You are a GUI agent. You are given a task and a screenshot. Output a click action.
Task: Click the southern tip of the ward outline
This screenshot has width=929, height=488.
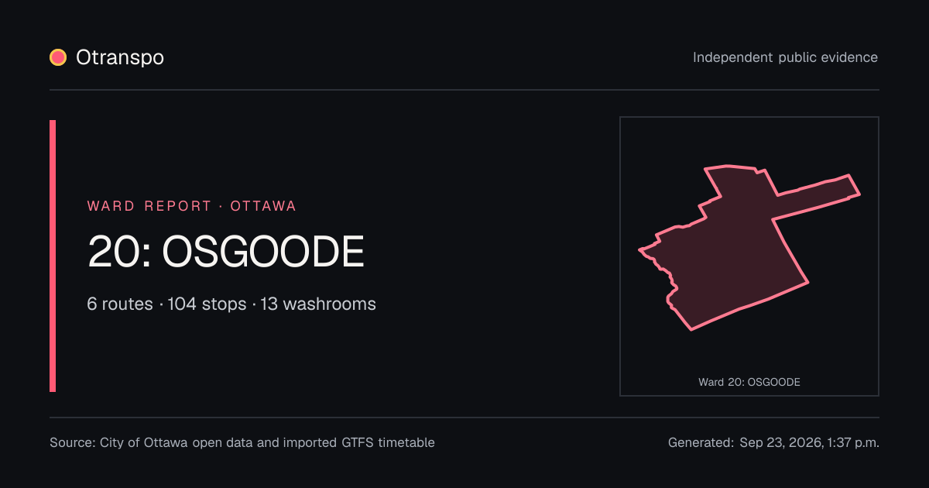click(691, 328)
